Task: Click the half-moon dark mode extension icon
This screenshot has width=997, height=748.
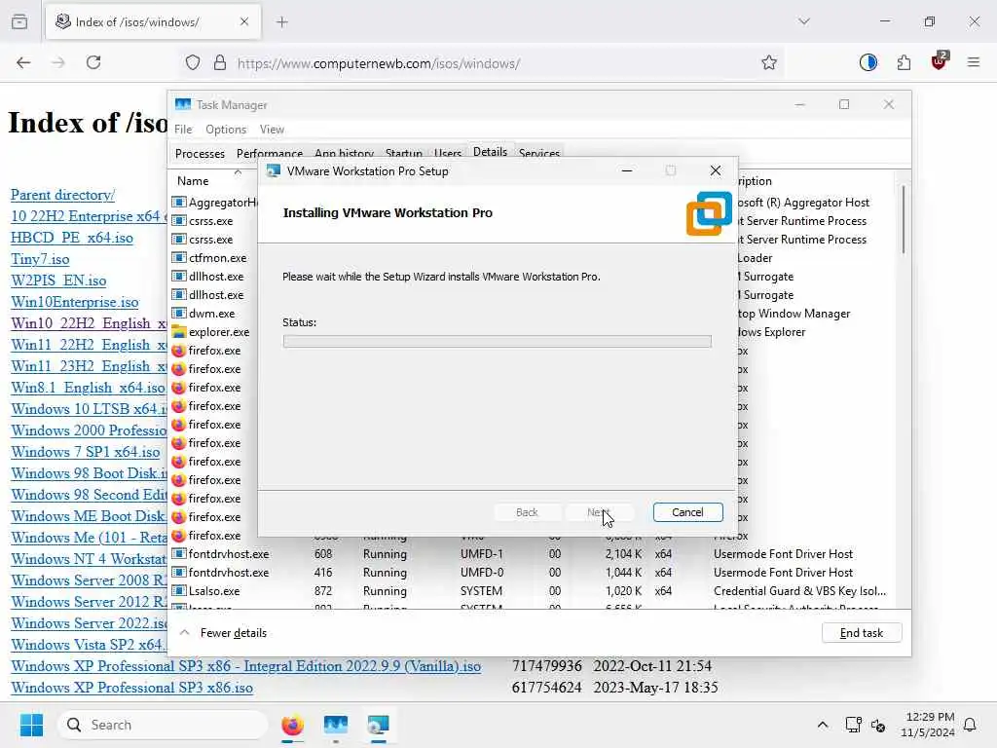Action: [868, 62]
